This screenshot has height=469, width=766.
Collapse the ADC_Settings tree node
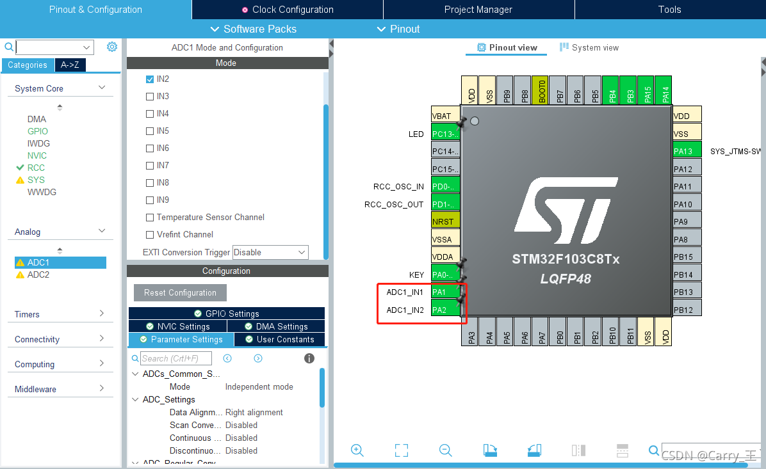tap(135, 399)
